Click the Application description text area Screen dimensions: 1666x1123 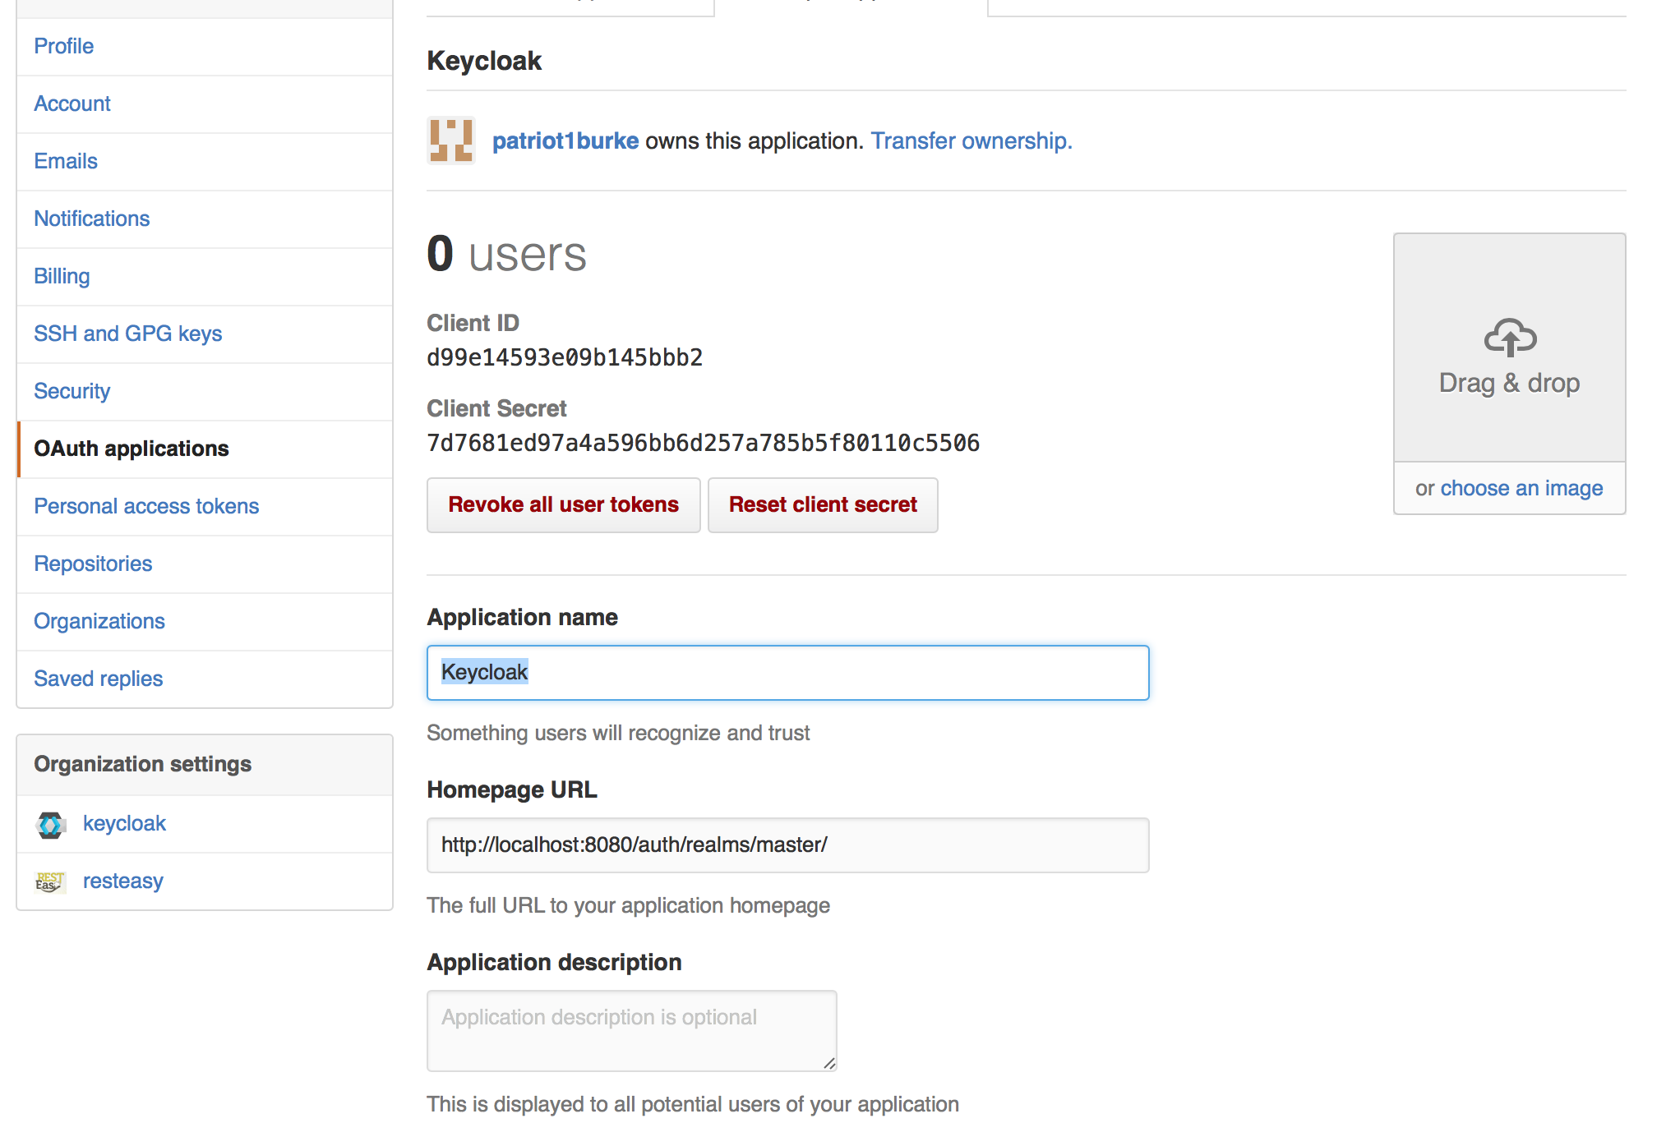tap(630, 1030)
